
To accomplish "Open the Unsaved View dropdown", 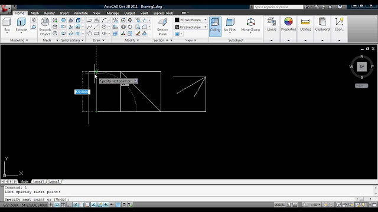I will [x=191, y=27].
